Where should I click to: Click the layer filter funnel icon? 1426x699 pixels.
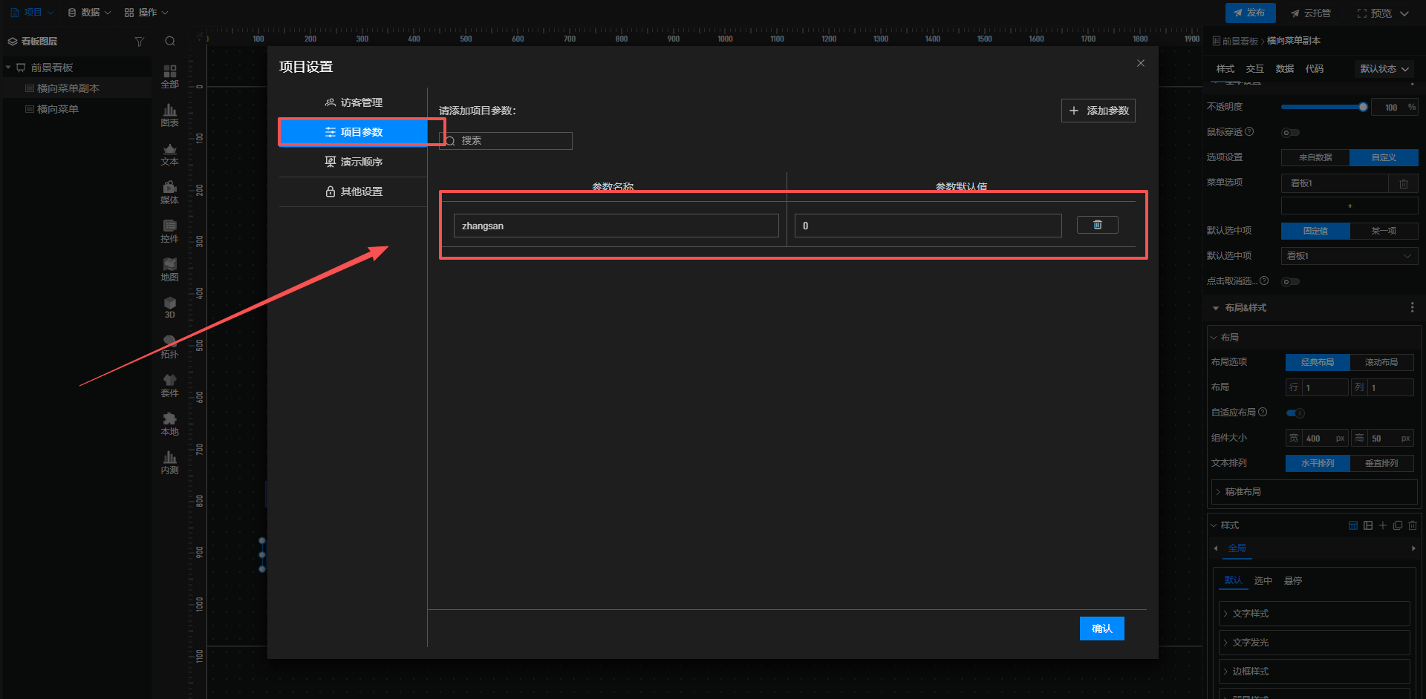[139, 42]
